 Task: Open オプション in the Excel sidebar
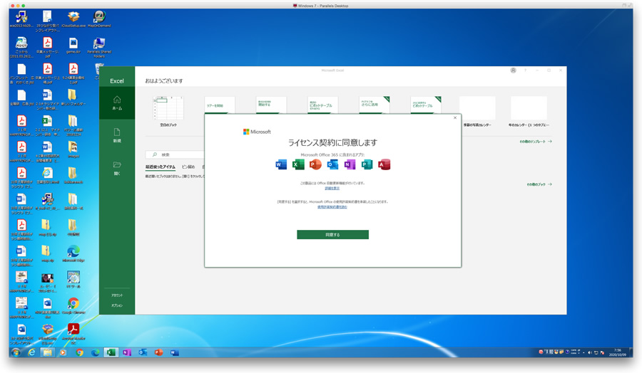117,305
